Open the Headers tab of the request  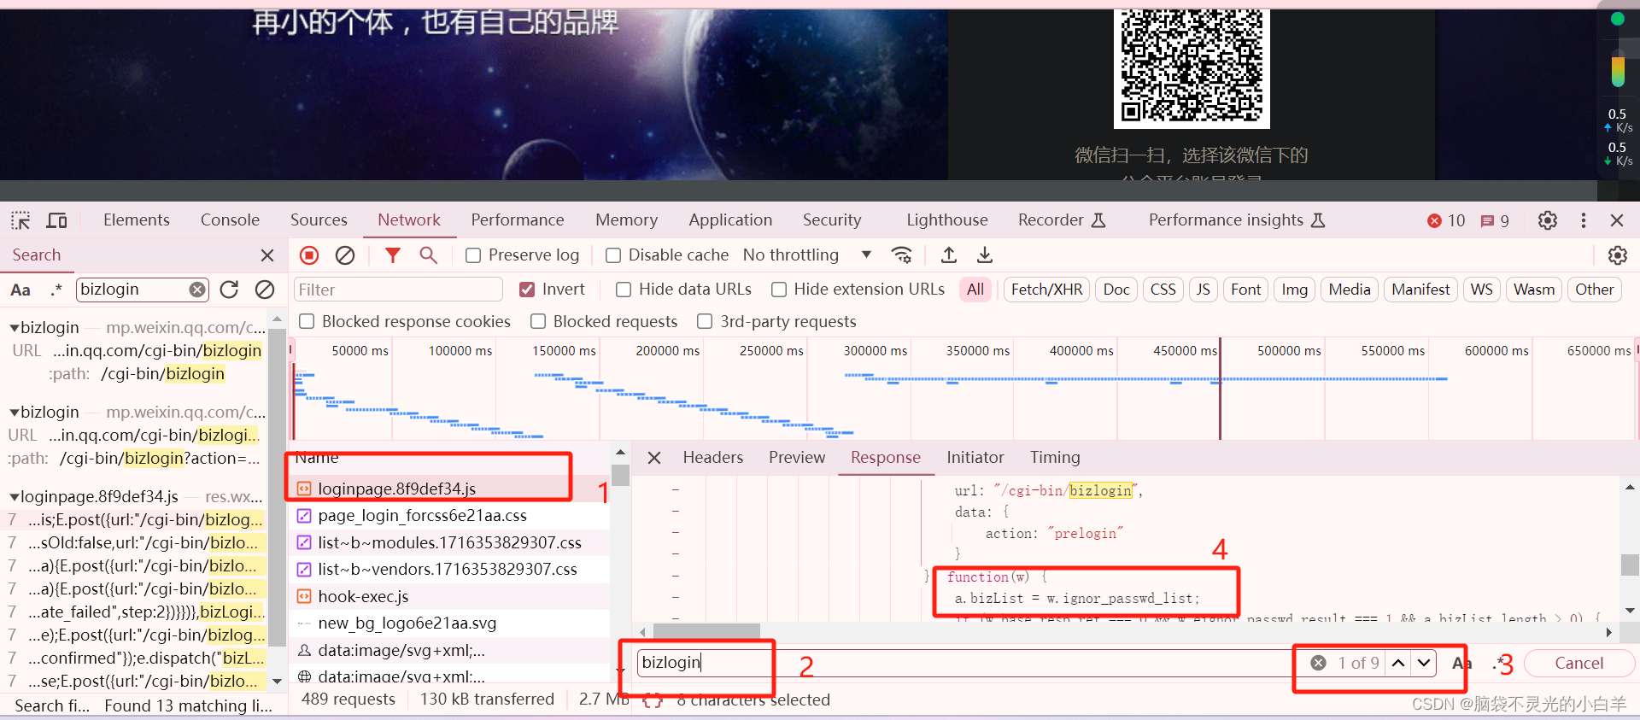tap(713, 458)
